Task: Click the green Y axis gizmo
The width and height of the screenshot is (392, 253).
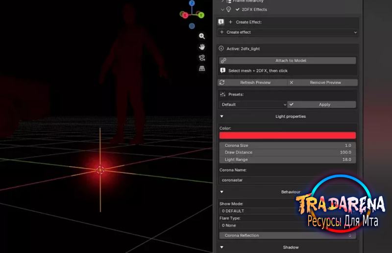Action: click(201, 15)
